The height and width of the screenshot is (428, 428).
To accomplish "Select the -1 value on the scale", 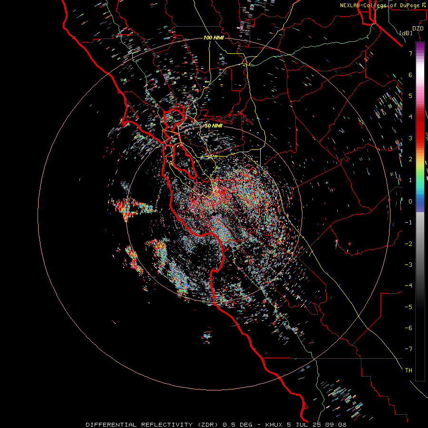I will 409,223.
